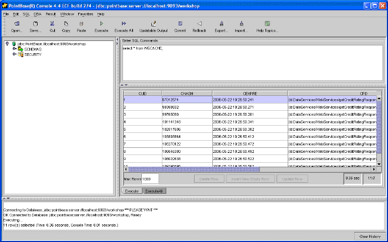Screen dimensions: 388x242
Task: Select CHASH cell 99765090
Action: (x=187, y=115)
